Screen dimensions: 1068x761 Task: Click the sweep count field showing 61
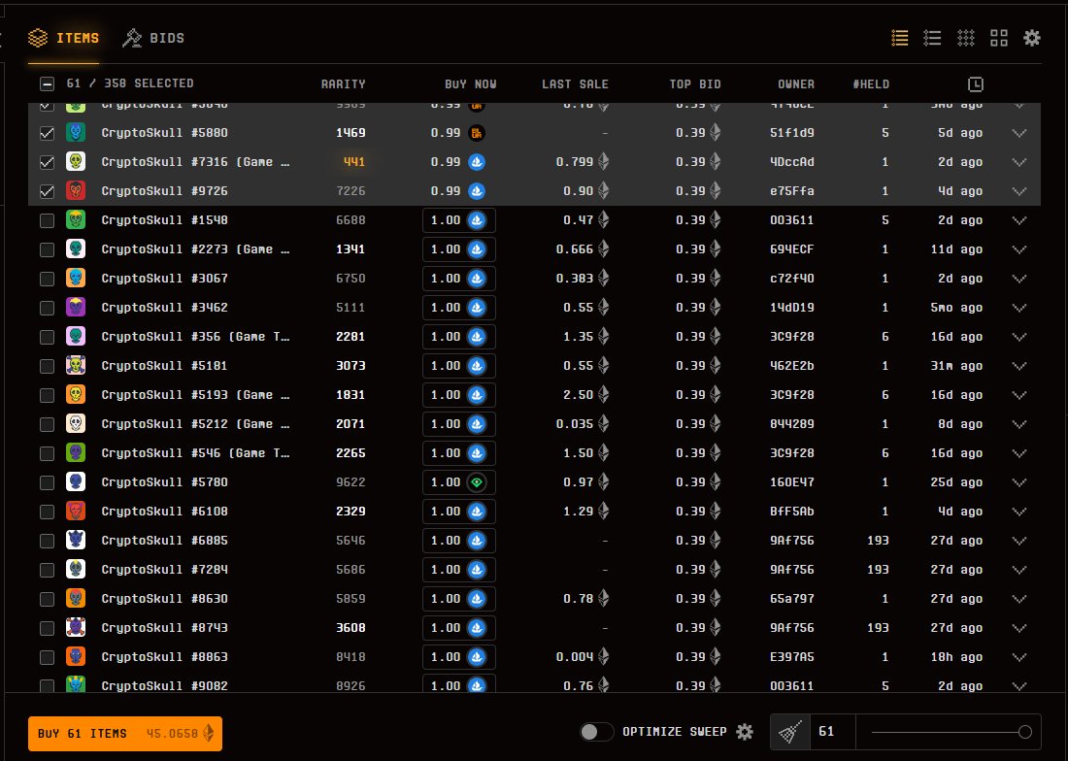pyautogui.click(x=832, y=732)
